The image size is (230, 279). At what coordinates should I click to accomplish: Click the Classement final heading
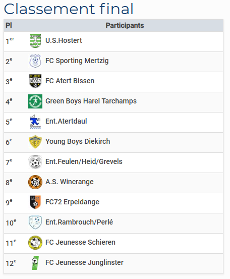coord(69,9)
